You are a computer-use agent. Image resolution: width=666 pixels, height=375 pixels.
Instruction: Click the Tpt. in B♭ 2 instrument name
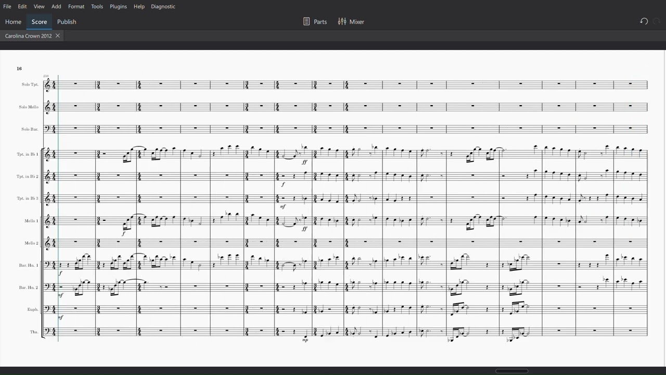click(x=28, y=177)
